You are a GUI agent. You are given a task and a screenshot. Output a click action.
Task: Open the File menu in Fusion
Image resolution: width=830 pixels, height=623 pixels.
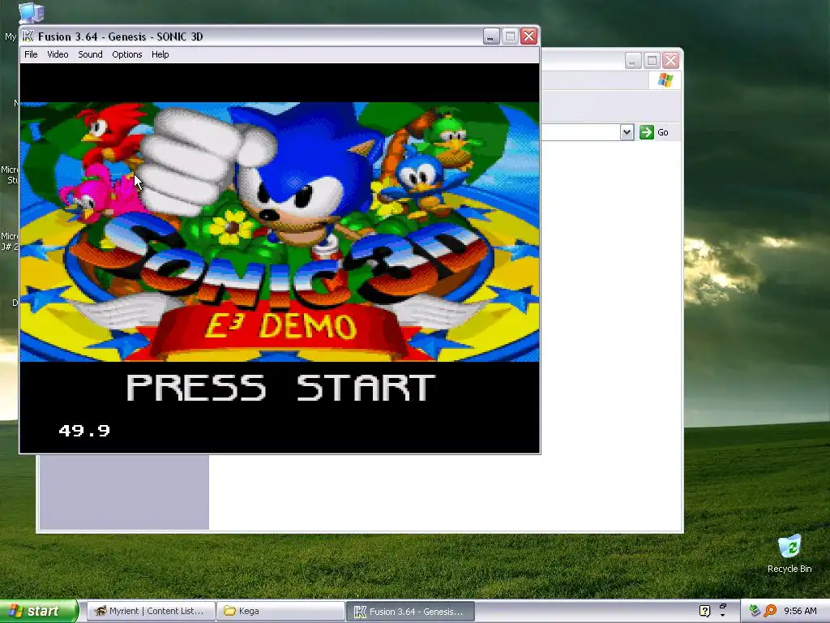(x=31, y=54)
